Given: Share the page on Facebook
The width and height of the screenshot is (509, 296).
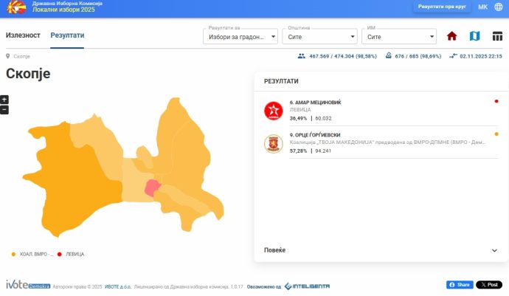Looking at the screenshot, I should coord(460,285).
